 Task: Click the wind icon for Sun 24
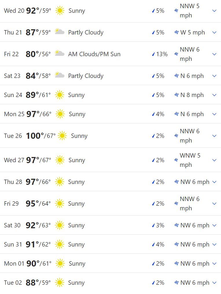point(176,95)
